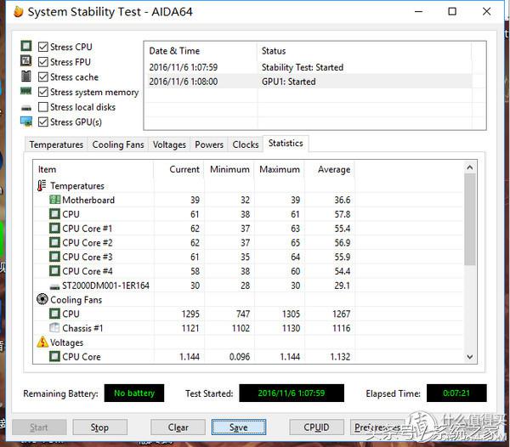Select the Motherboard temperature row label
Screen dimensions: 510x447
point(88,200)
